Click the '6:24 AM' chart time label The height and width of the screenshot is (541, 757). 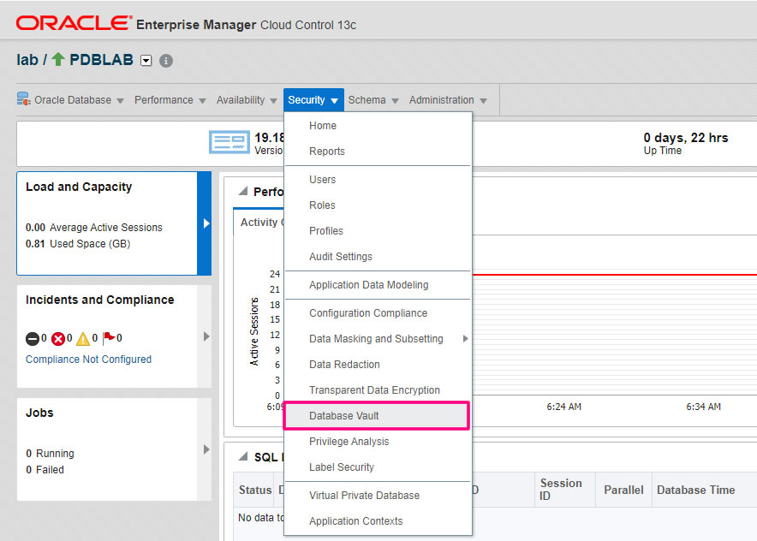click(x=563, y=407)
